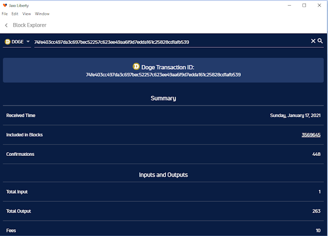Click the Received Time label
328x236 pixels.
click(20, 115)
